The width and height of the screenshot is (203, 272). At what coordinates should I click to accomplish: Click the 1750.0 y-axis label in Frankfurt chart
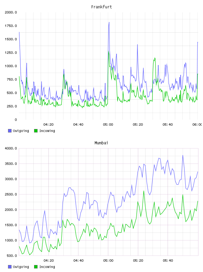pyautogui.click(x=11, y=26)
